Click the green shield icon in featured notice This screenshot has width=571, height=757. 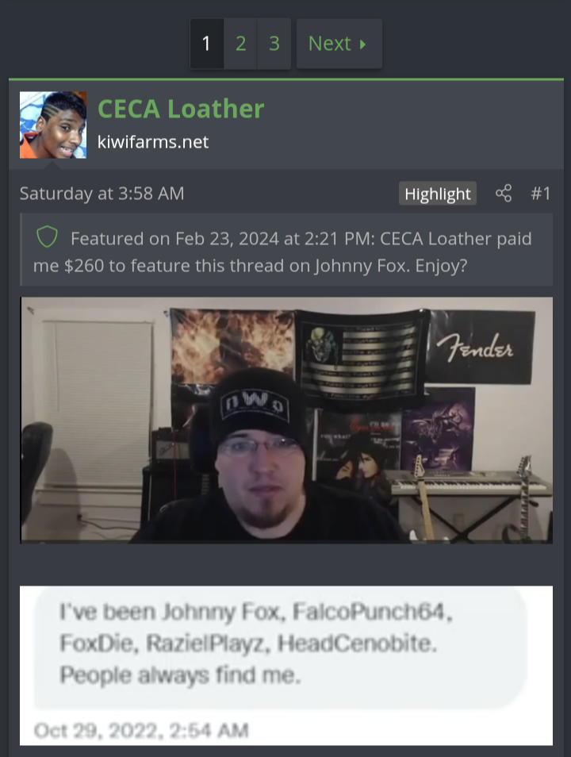(47, 237)
